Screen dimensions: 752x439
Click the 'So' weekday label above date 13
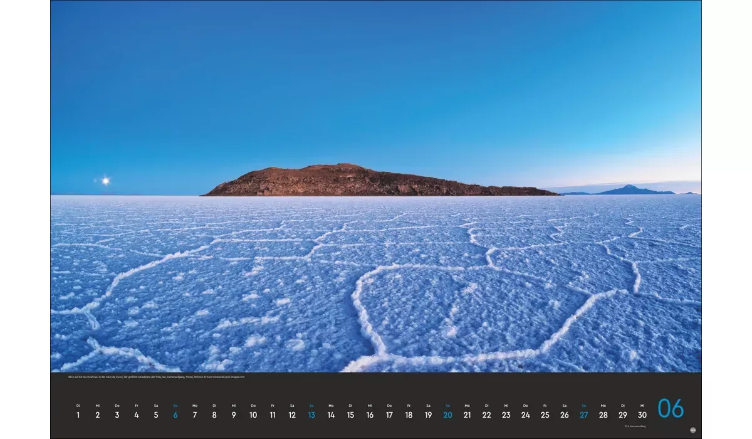311,406
